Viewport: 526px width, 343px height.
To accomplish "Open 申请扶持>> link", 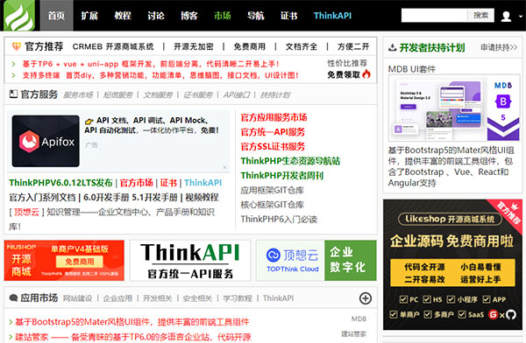I will [499, 47].
